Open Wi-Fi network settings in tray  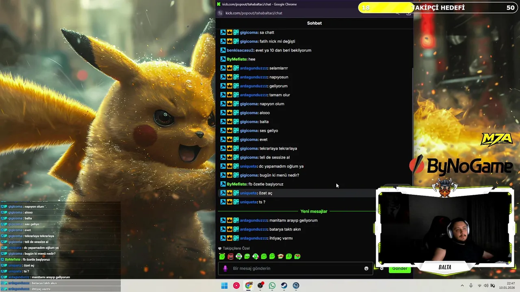tap(479, 286)
